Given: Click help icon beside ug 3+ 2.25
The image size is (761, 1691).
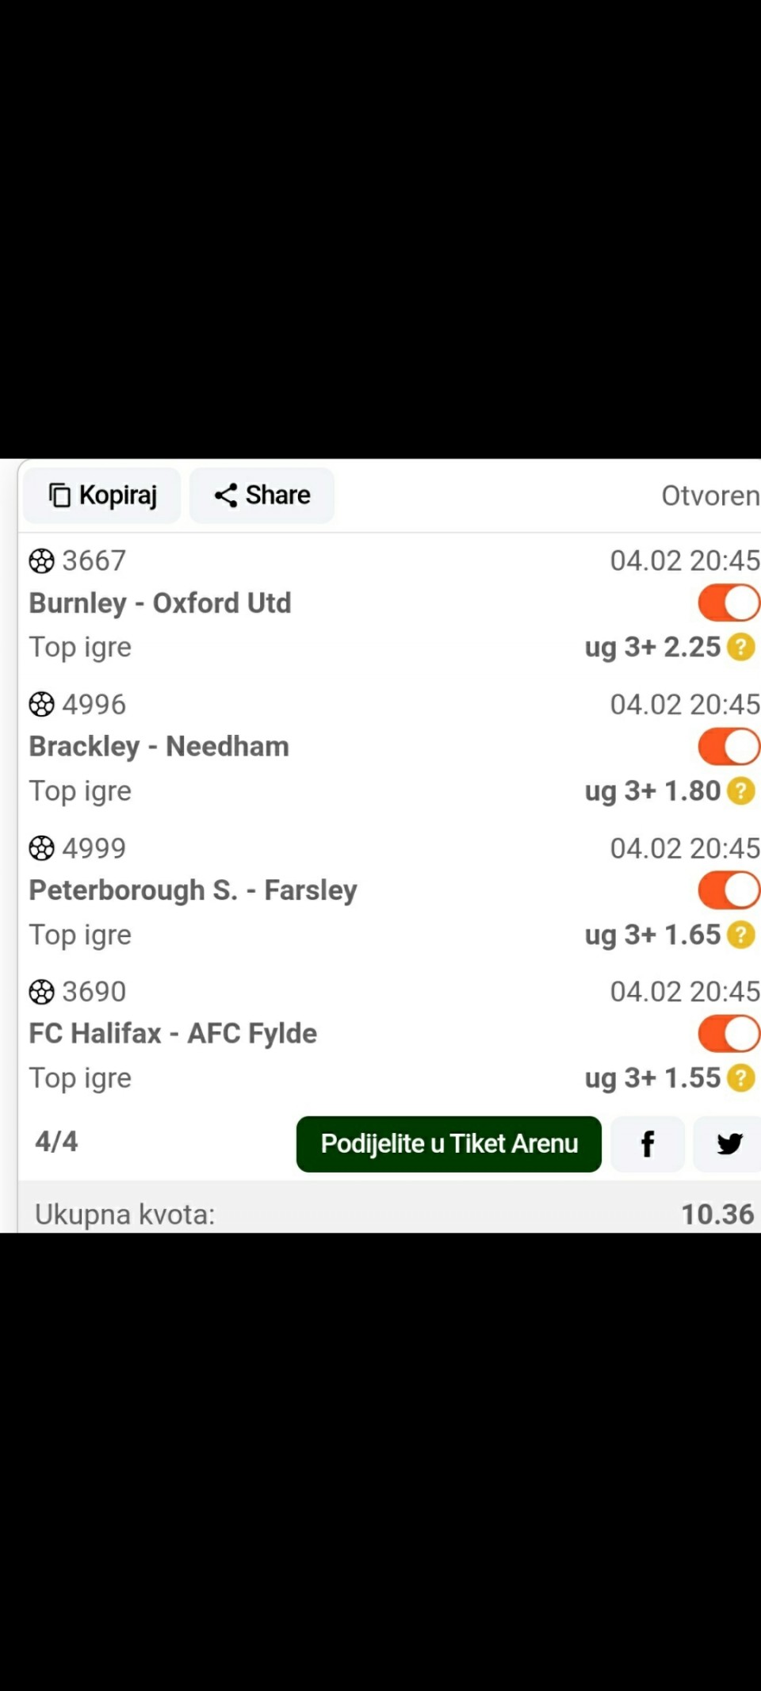Looking at the screenshot, I should click(741, 647).
